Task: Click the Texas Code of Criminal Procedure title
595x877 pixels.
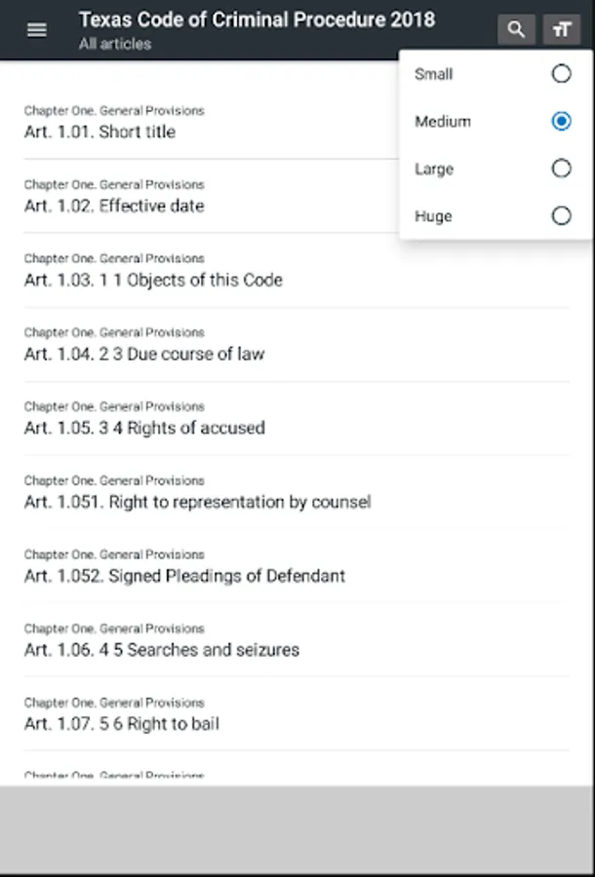Action: pos(257,20)
